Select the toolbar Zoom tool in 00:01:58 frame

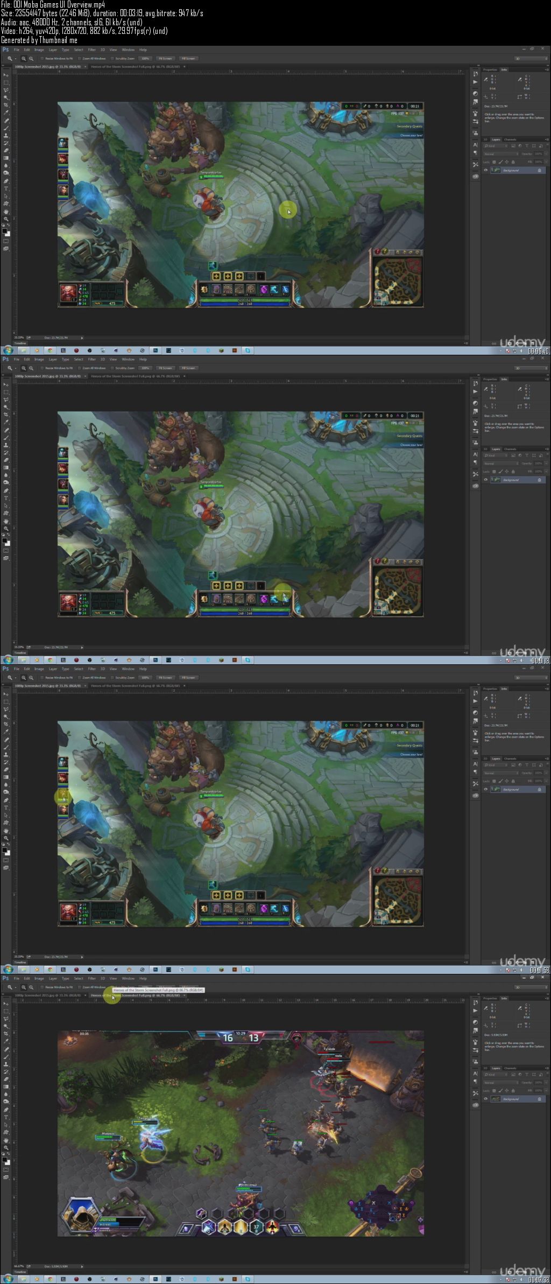6,838
